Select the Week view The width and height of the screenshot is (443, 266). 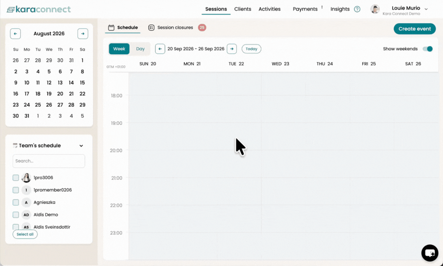click(x=119, y=49)
